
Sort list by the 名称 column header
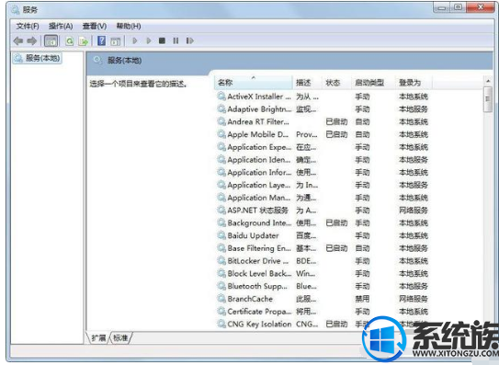254,83
